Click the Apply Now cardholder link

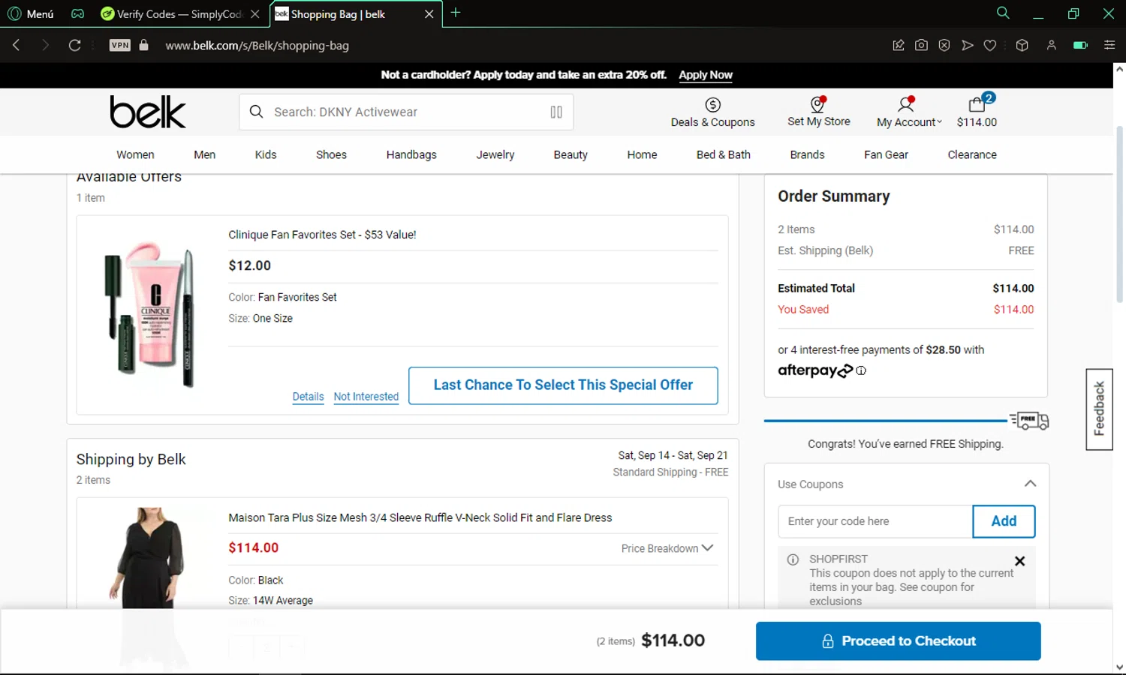706,75
